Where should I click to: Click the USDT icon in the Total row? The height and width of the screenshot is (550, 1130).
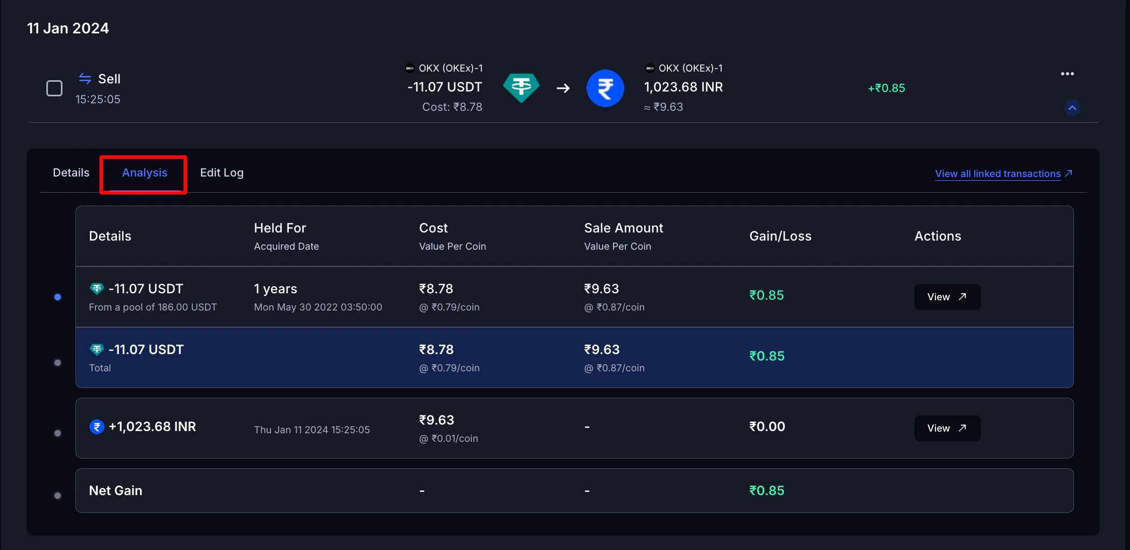click(97, 350)
